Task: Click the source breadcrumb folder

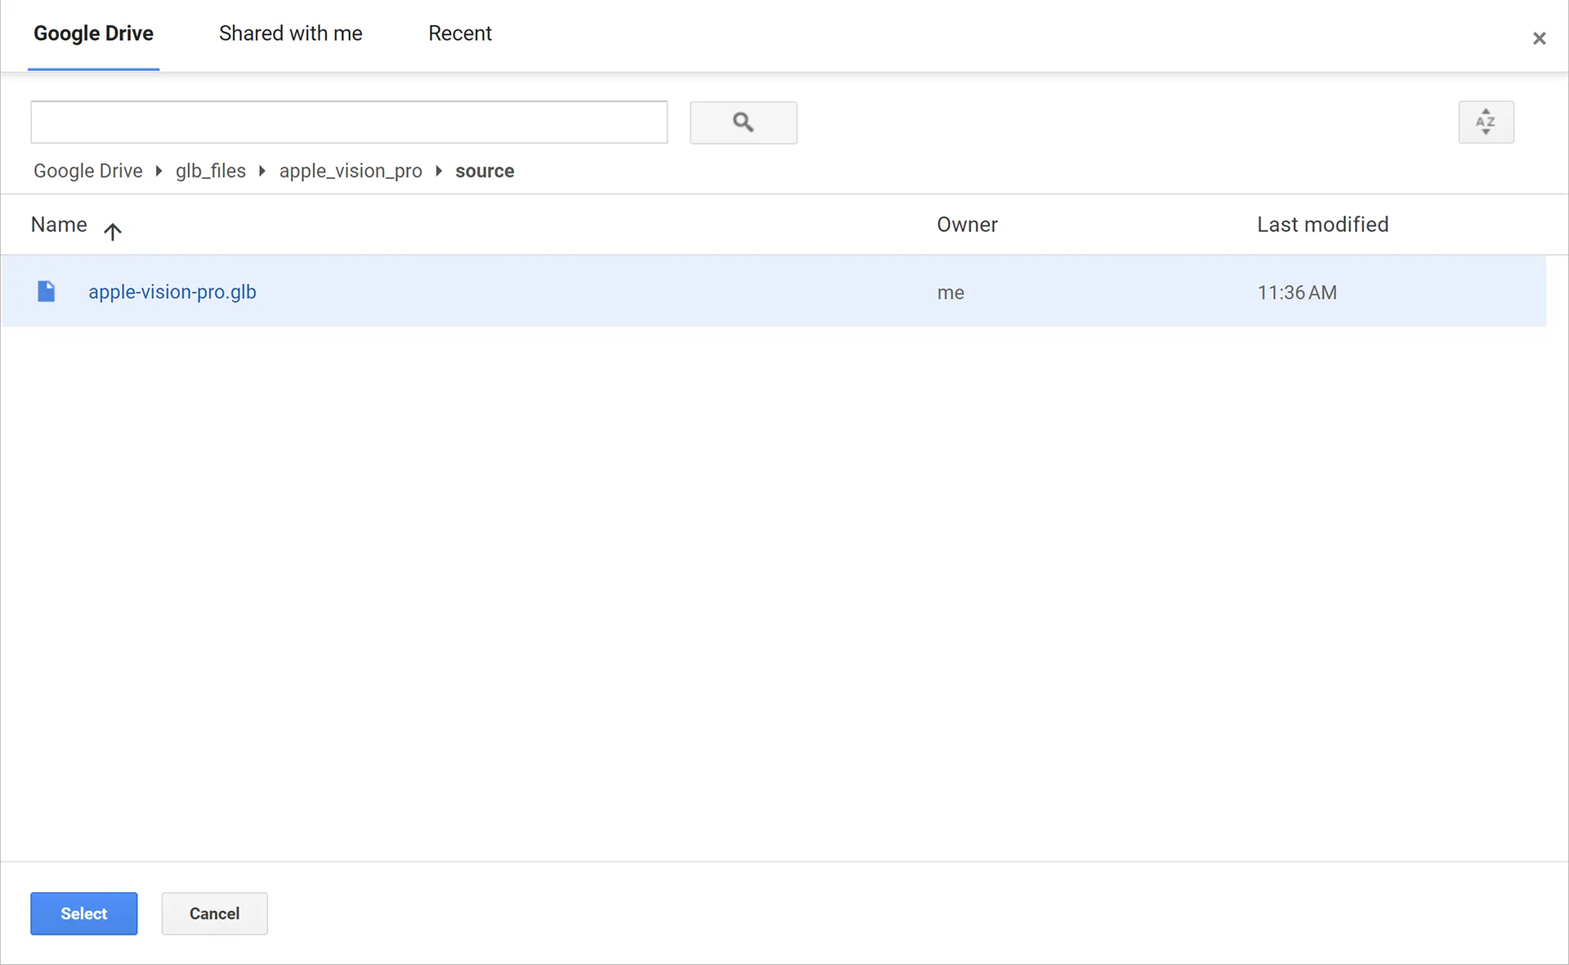Action: coord(485,171)
